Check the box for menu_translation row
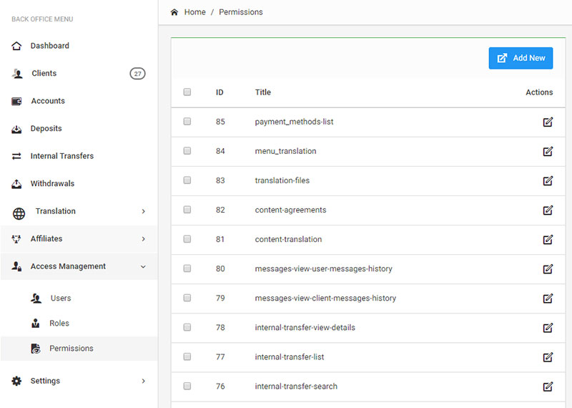The width and height of the screenshot is (572, 408). click(187, 151)
